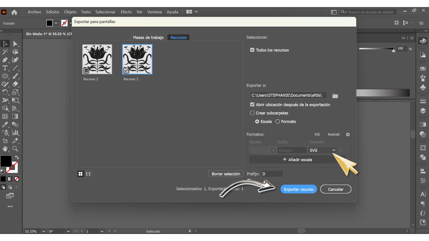
Task: Select the Eyedropper tool
Action: click(x=5, y=125)
